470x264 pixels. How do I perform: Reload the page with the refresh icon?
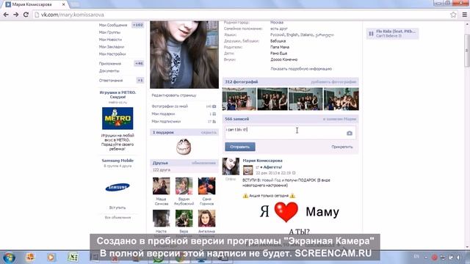coord(26,15)
